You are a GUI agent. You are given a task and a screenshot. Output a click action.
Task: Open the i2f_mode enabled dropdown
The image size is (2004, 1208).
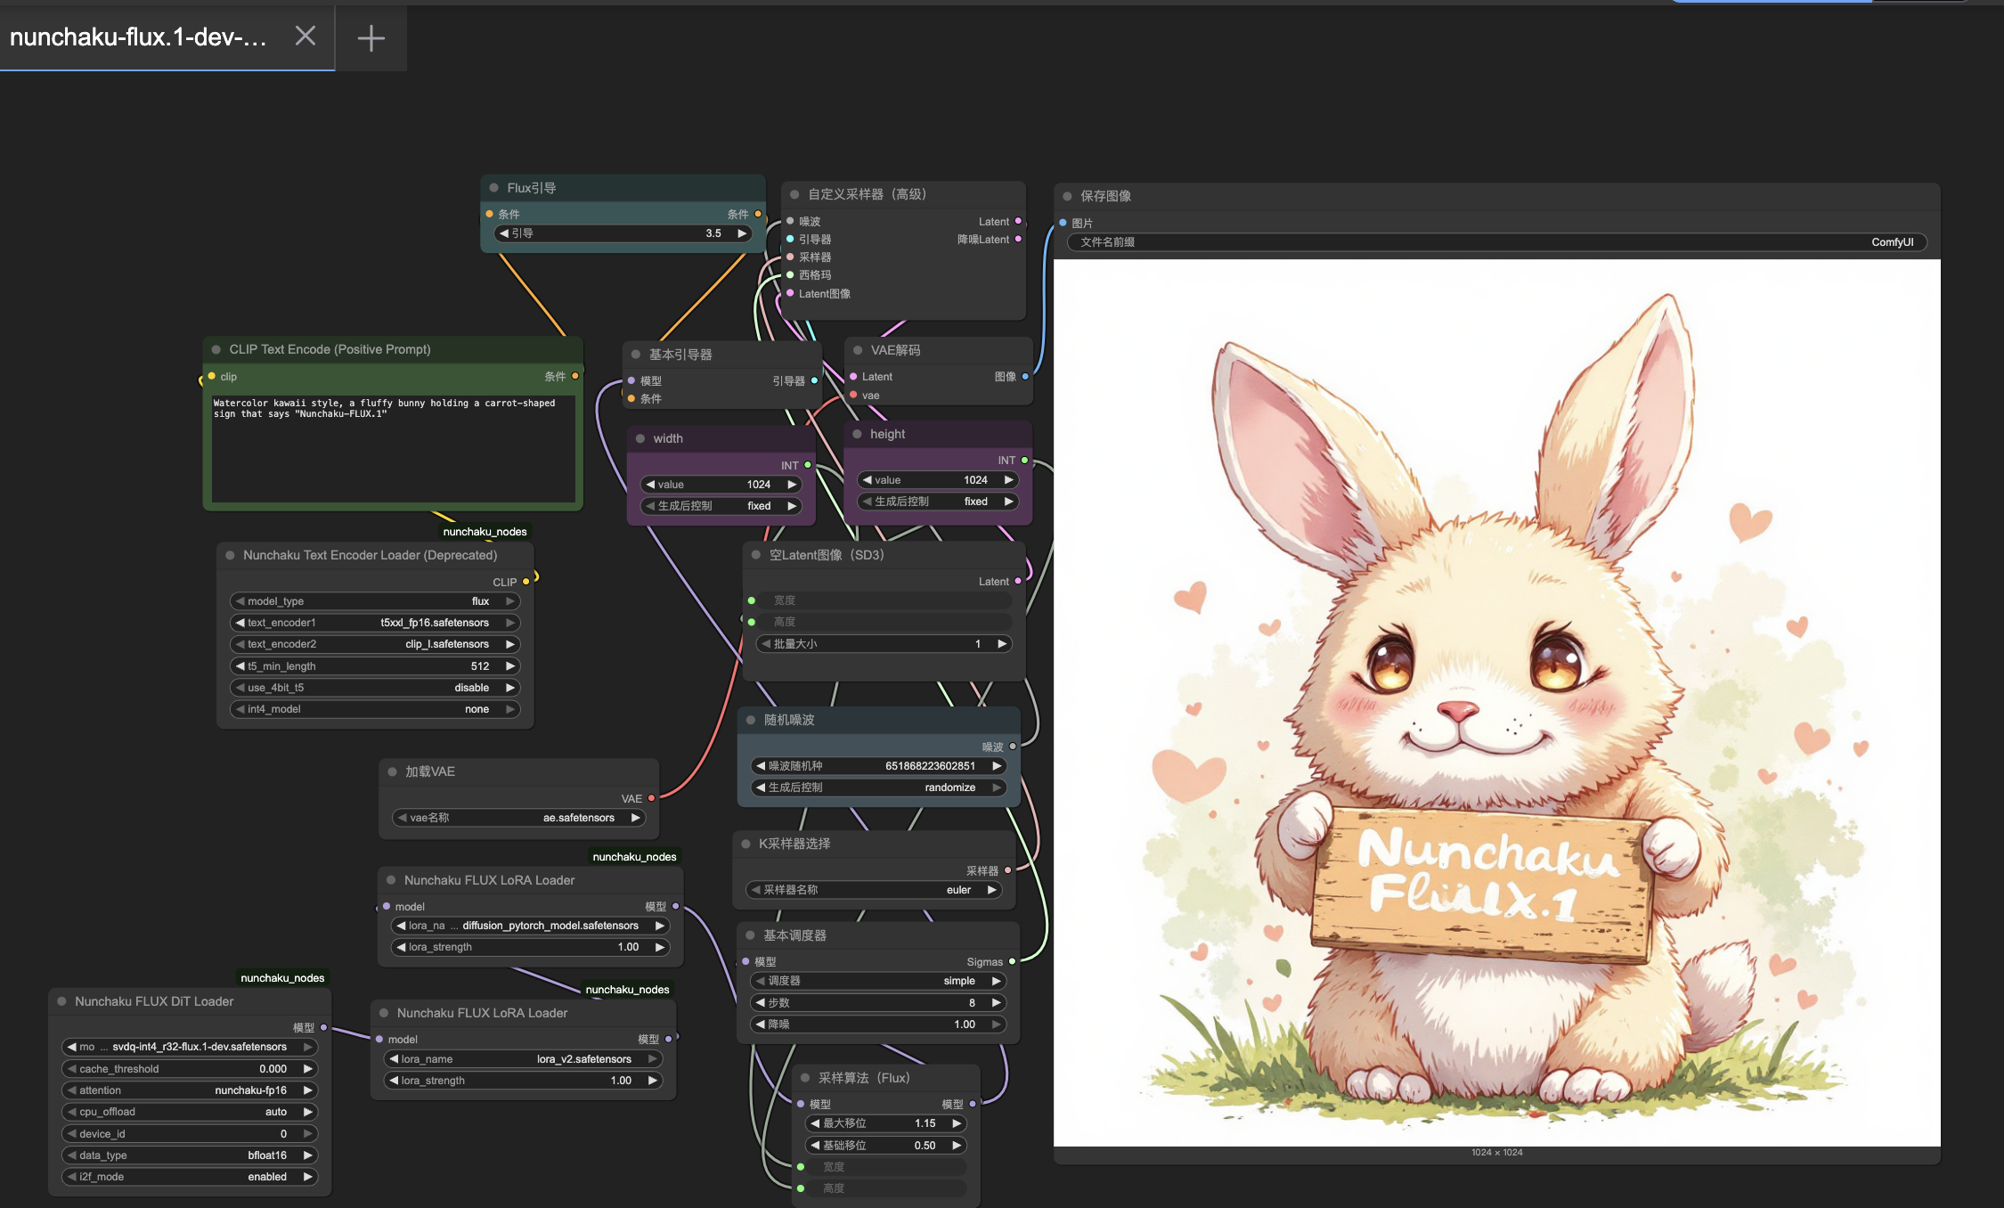(190, 1177)
